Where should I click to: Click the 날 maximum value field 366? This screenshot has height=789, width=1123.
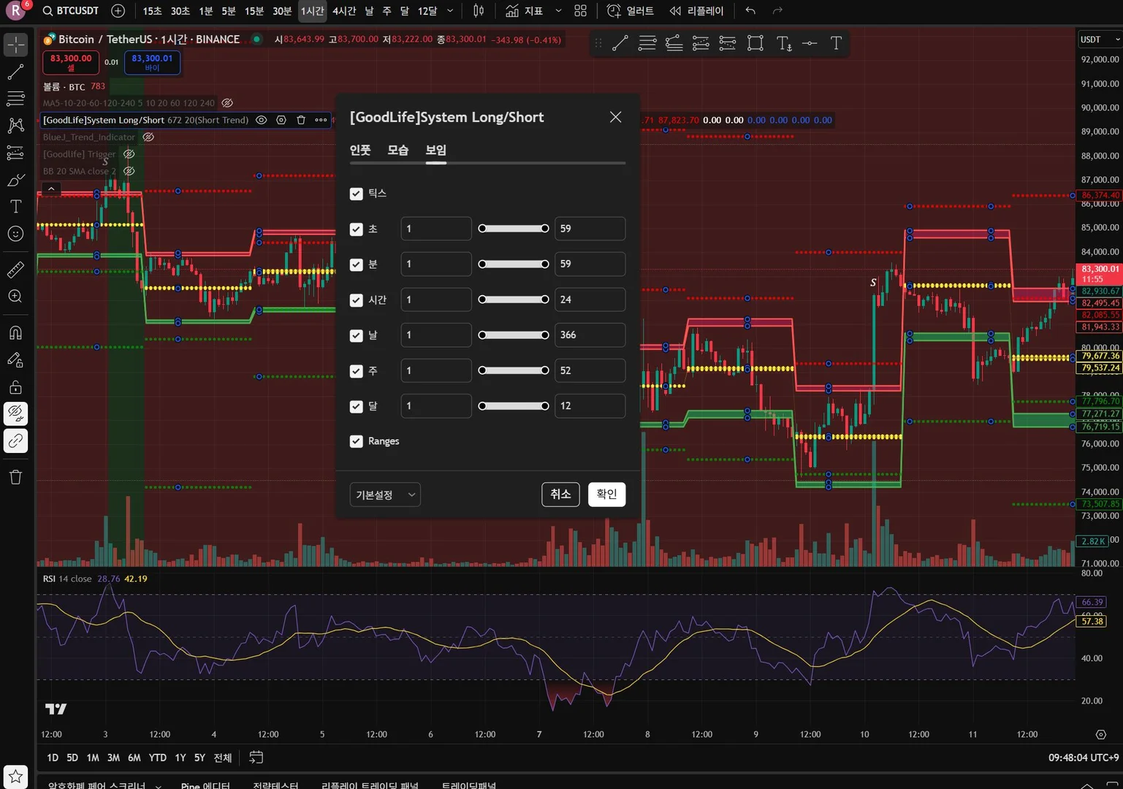[x=590, y=335]
